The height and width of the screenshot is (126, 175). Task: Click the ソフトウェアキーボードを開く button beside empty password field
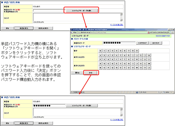(82, 10)
